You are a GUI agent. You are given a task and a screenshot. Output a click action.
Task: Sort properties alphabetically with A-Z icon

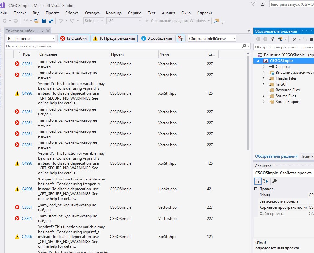(x=265, y=181)
